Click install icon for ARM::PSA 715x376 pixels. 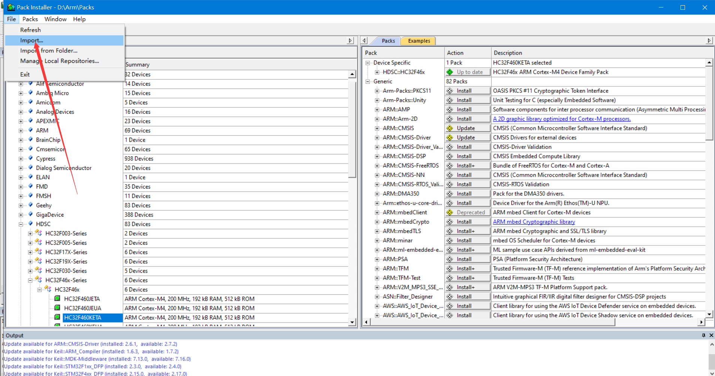(x=450, y=259)
